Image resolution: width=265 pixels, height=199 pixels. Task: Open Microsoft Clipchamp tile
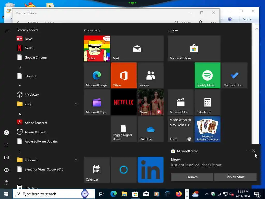[x=97, y=102]
